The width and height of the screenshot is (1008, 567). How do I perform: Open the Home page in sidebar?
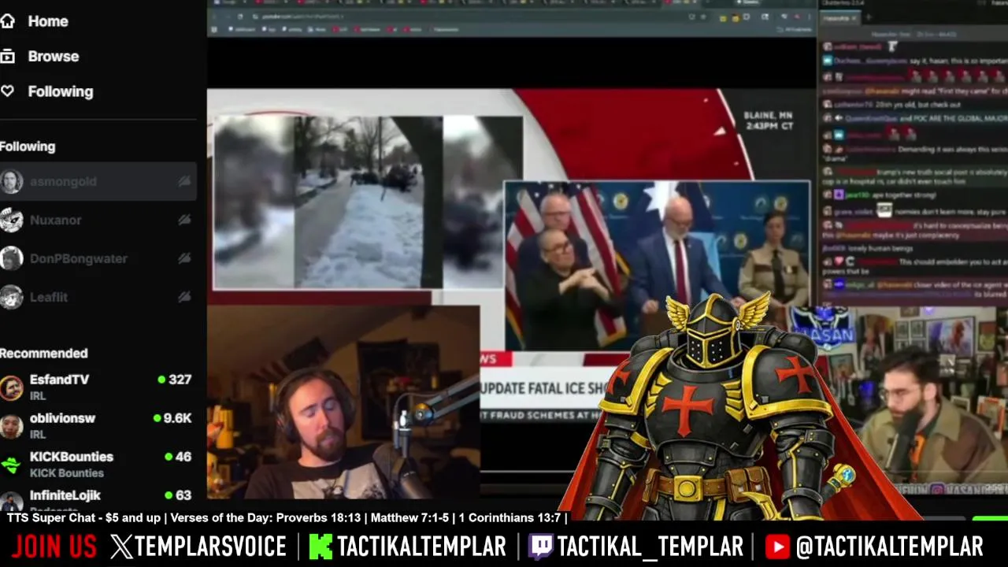point(35,21)
